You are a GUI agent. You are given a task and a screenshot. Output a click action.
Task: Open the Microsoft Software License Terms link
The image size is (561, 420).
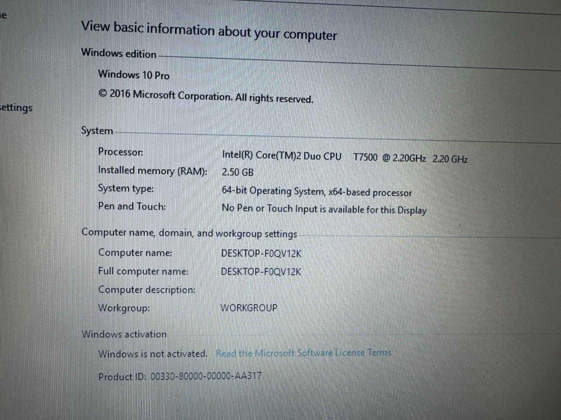304,353
